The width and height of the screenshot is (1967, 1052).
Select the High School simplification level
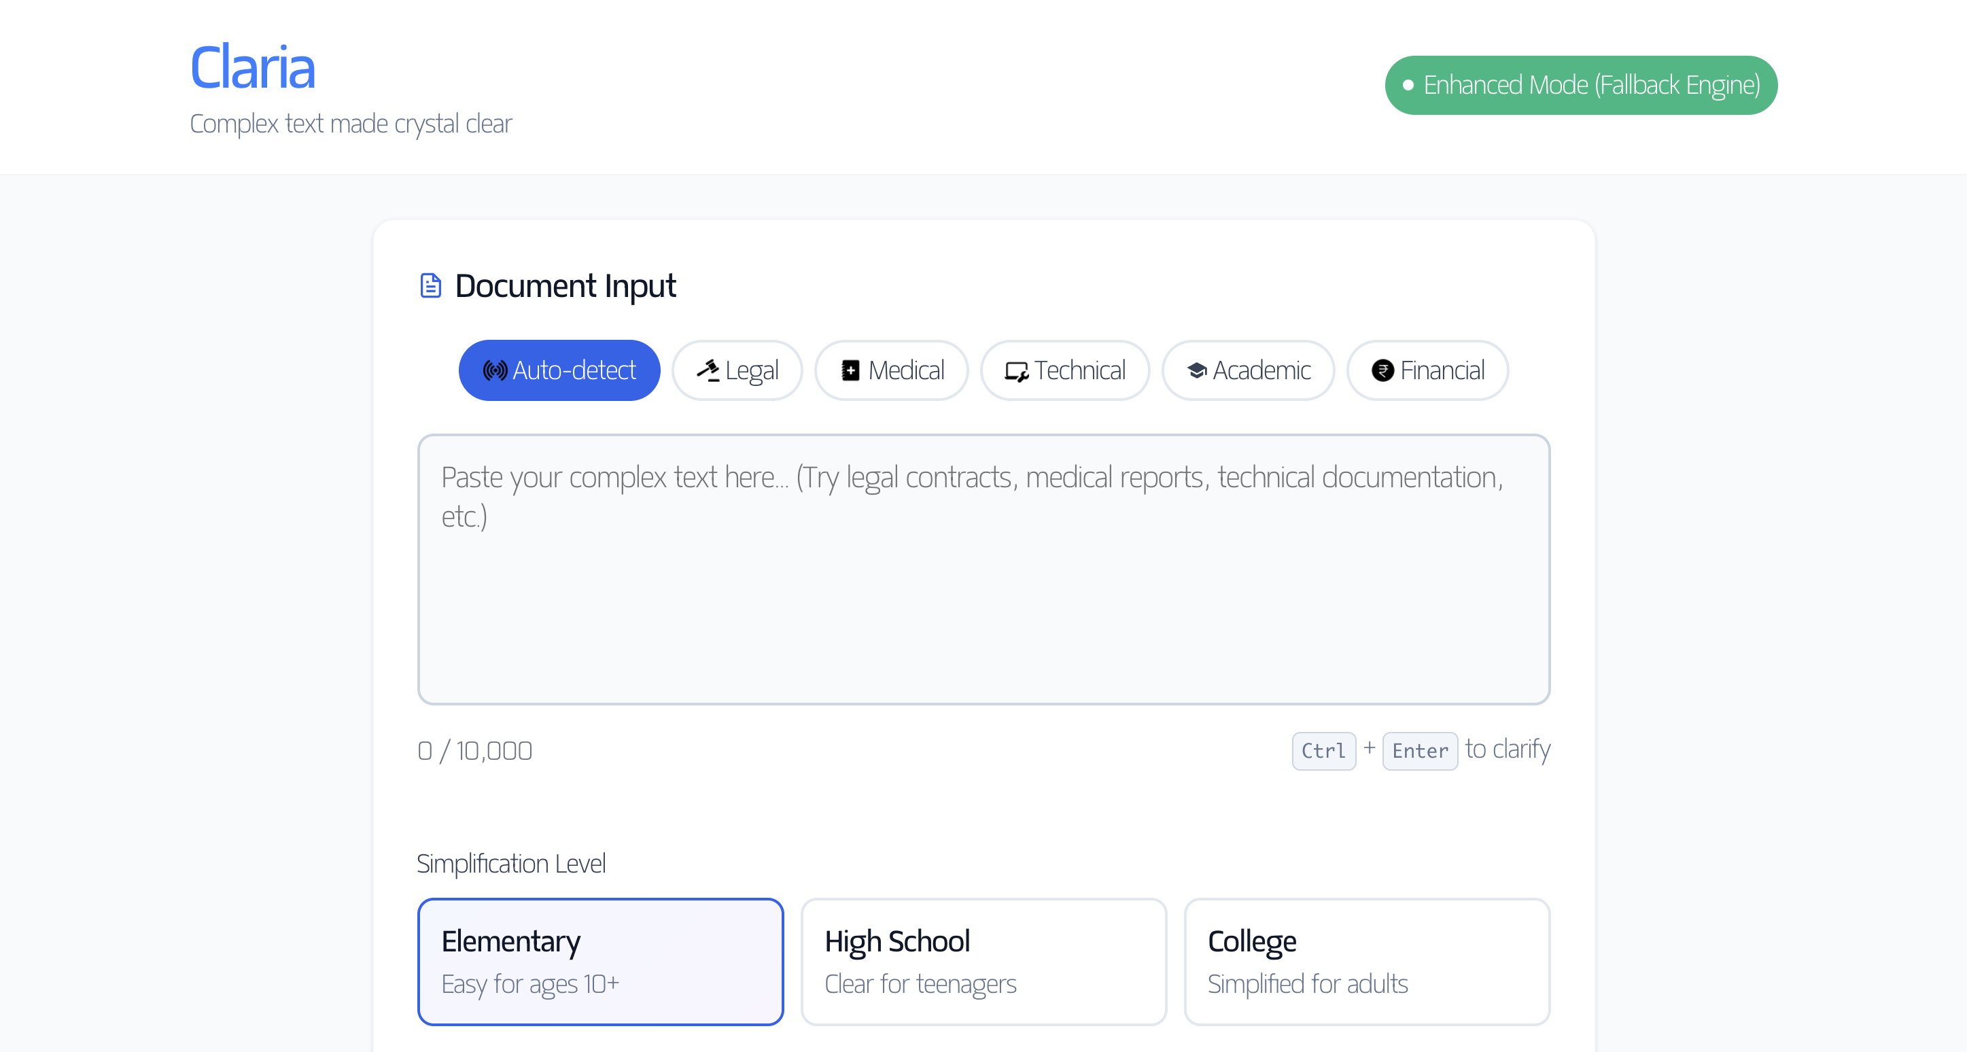pyautogui.click(x=983, y=961)
